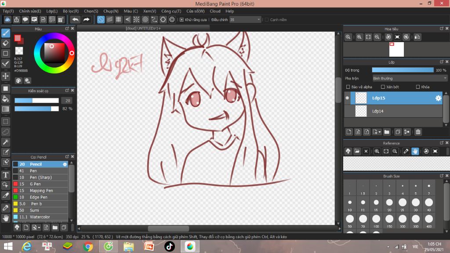Open the Tệp(F) menu
450x253 pixels.
pyautogui.click(x=8, y=11)
